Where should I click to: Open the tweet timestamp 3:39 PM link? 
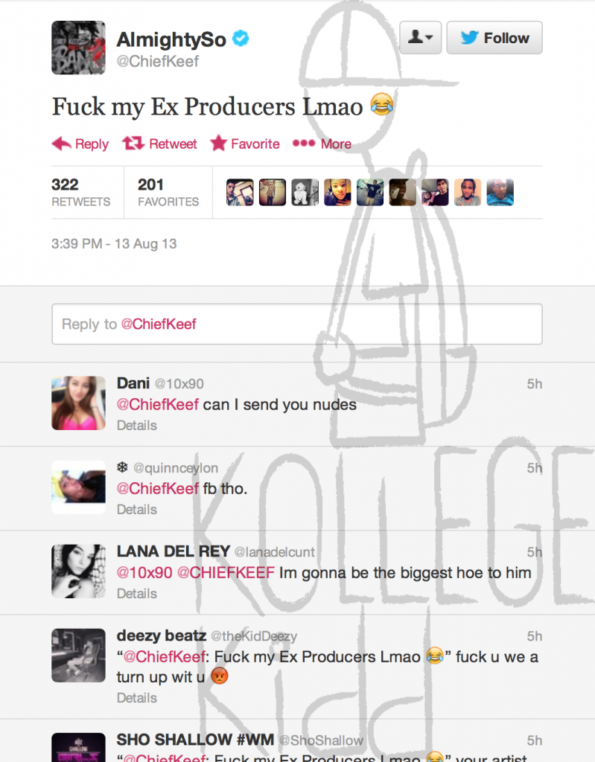pyautogui.click(x=114, y=243)
